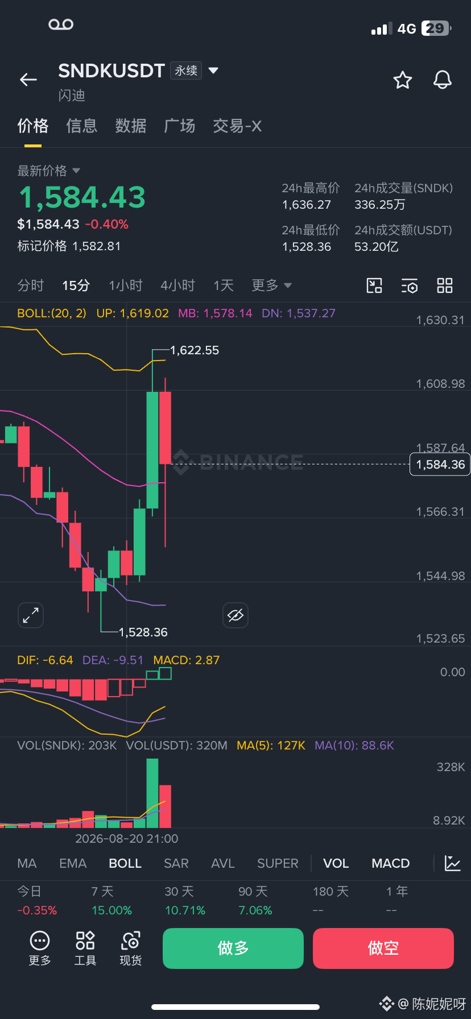Toggle the SAR indicator

coord(176,863)
